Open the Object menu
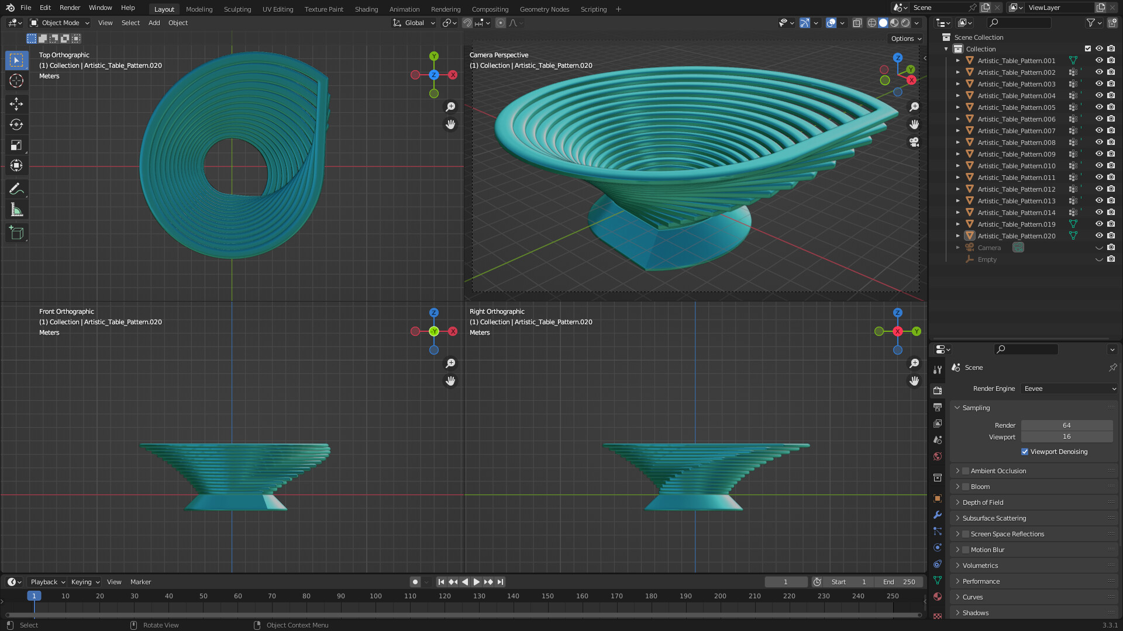The height and width of the screenshot is (631, 1123). click(178, 23)
